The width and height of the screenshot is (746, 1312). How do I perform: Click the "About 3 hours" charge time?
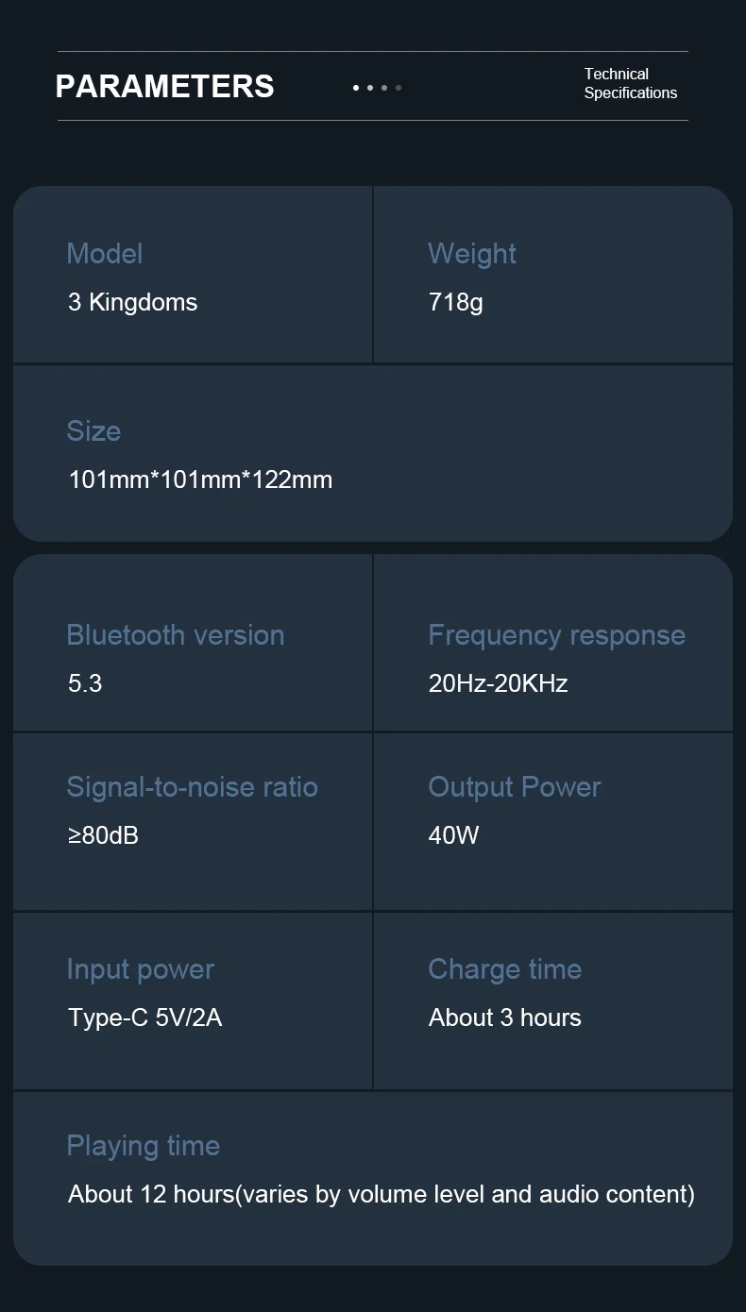click(505, 1018)
